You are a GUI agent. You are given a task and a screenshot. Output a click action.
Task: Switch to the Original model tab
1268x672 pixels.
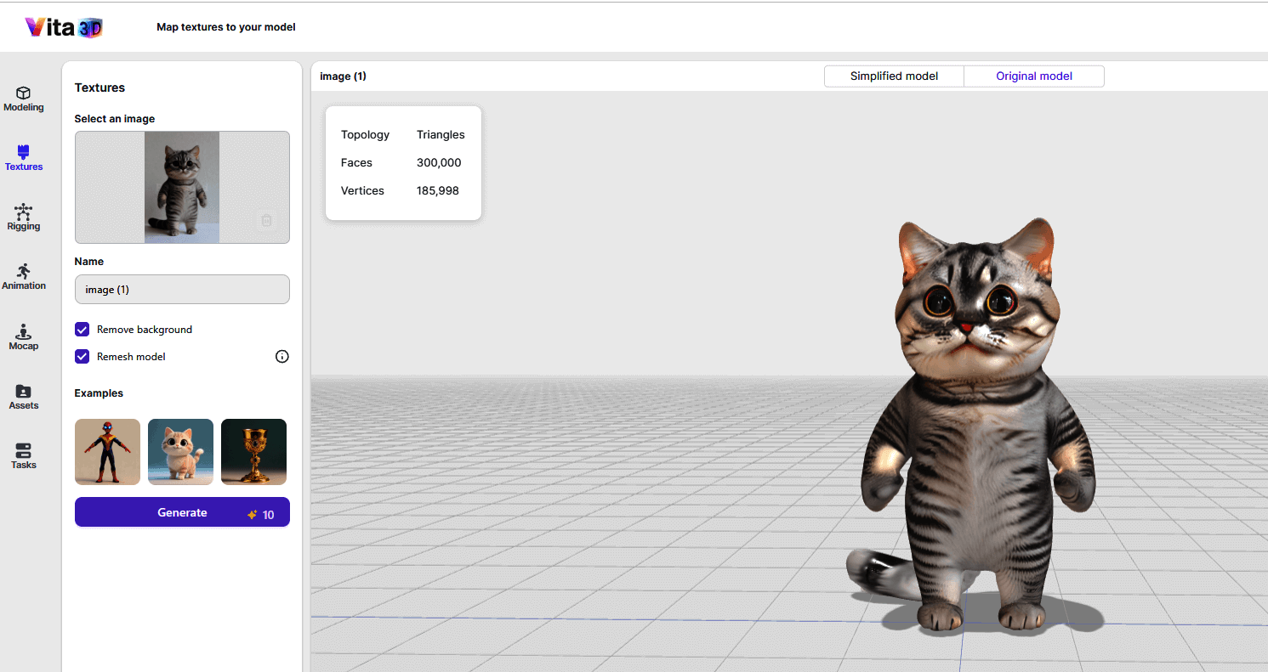(1034, 76)
